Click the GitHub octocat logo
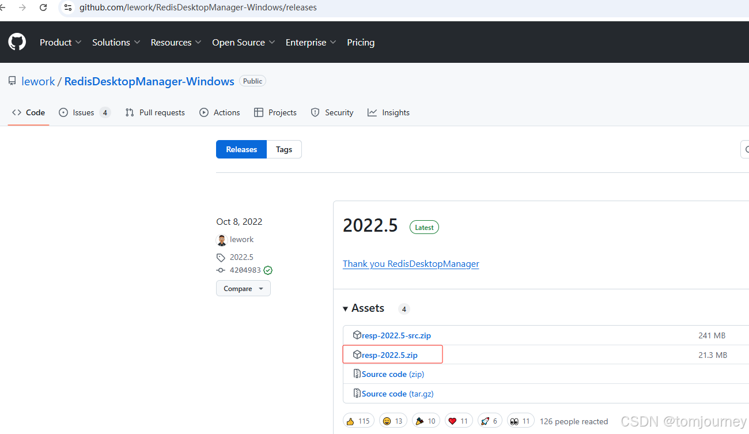The width and height of the screenshot is (749, 434). [17, 42]
